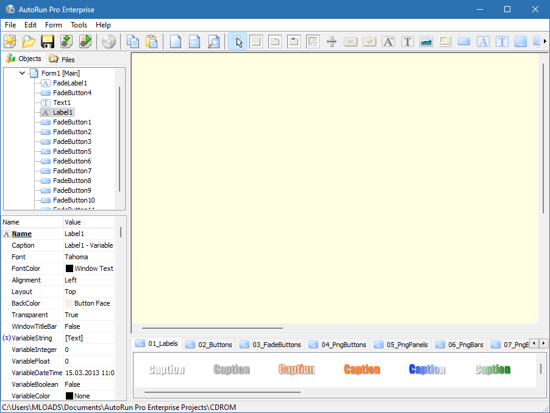Insert a tabbed page control object
The height and width of the screenshot is (413, 550).
[275, 41]
